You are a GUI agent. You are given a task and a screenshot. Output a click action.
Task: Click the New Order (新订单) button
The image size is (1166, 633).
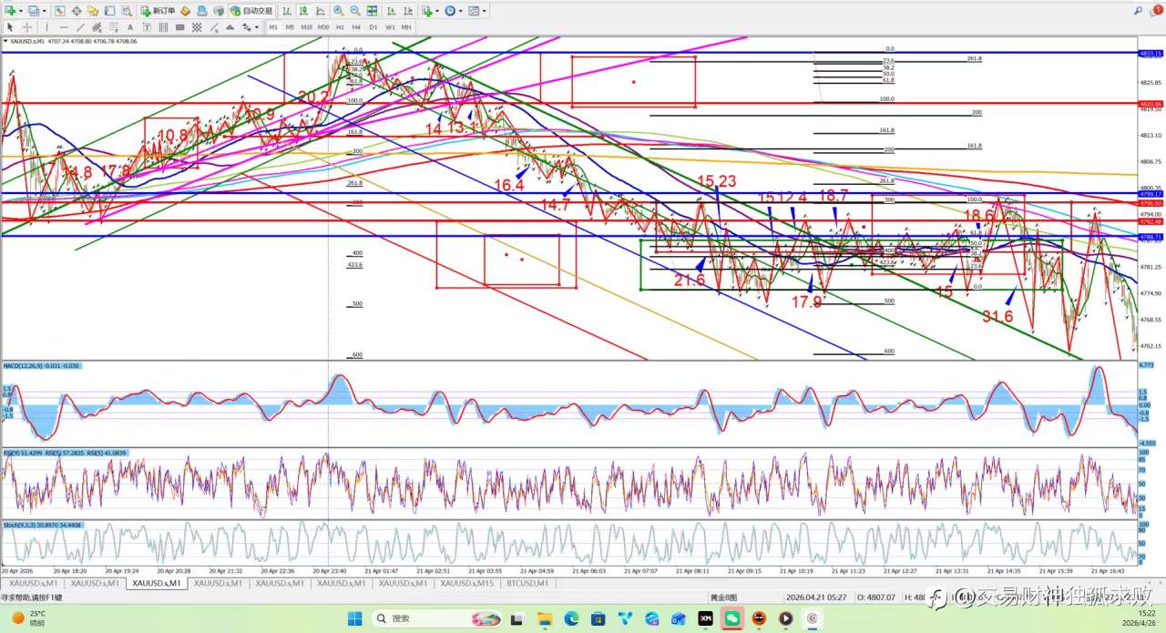point(159,11)
